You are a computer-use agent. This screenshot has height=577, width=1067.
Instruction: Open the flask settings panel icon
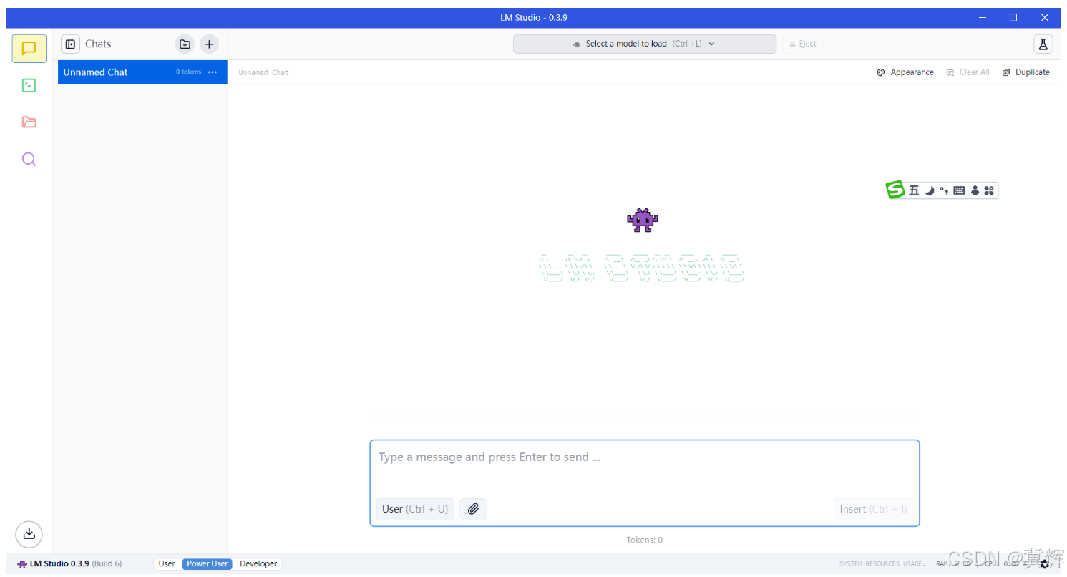click(1043, 44)
